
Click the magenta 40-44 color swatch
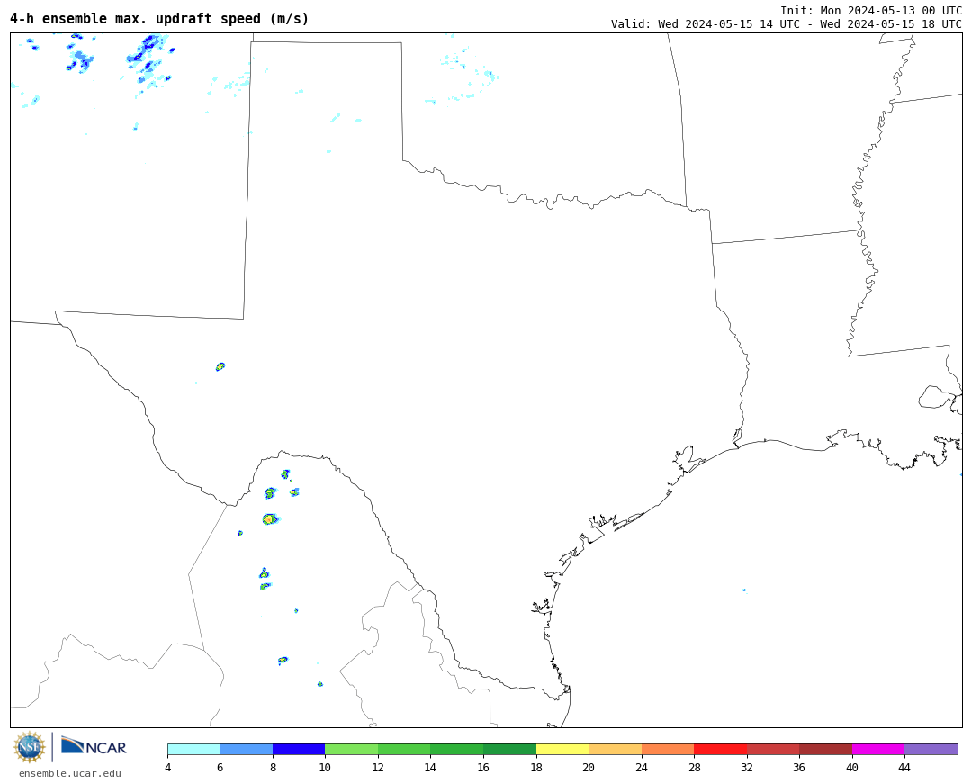[878, 749]
